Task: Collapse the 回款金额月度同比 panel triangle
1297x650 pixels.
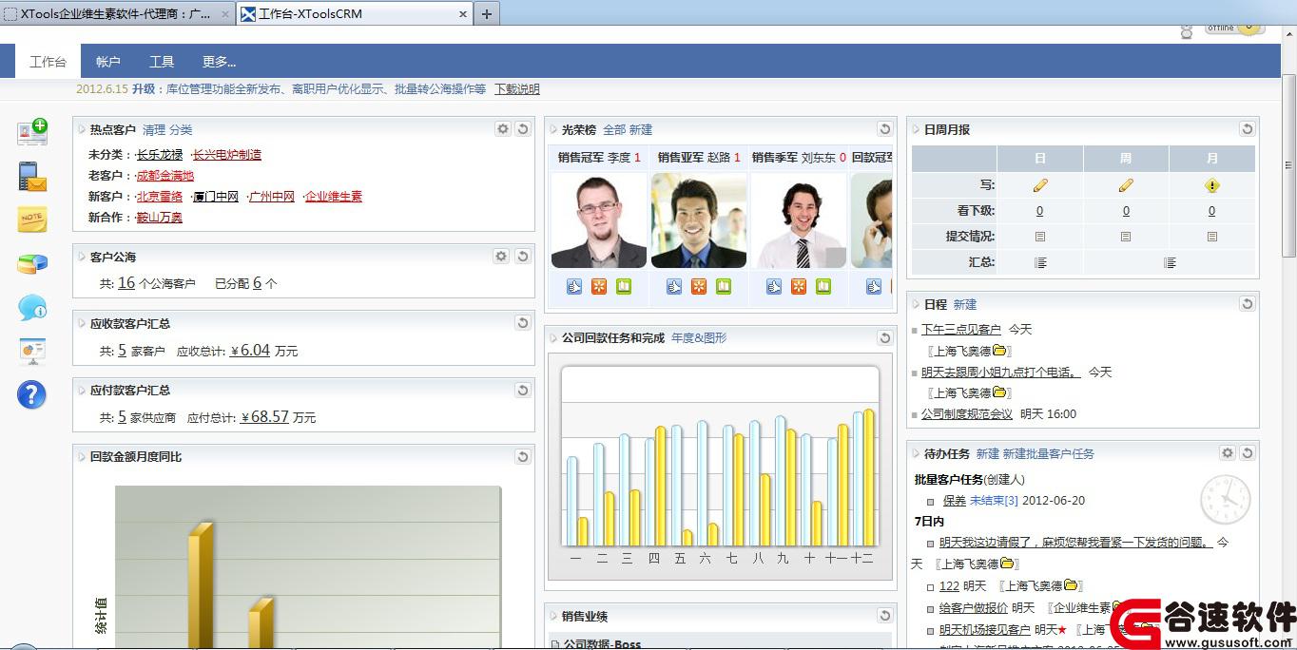Action: [x=82, y=456]
